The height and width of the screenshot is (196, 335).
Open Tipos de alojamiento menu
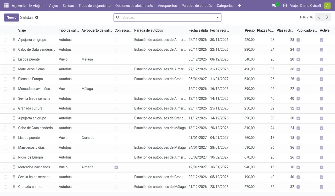94,5
